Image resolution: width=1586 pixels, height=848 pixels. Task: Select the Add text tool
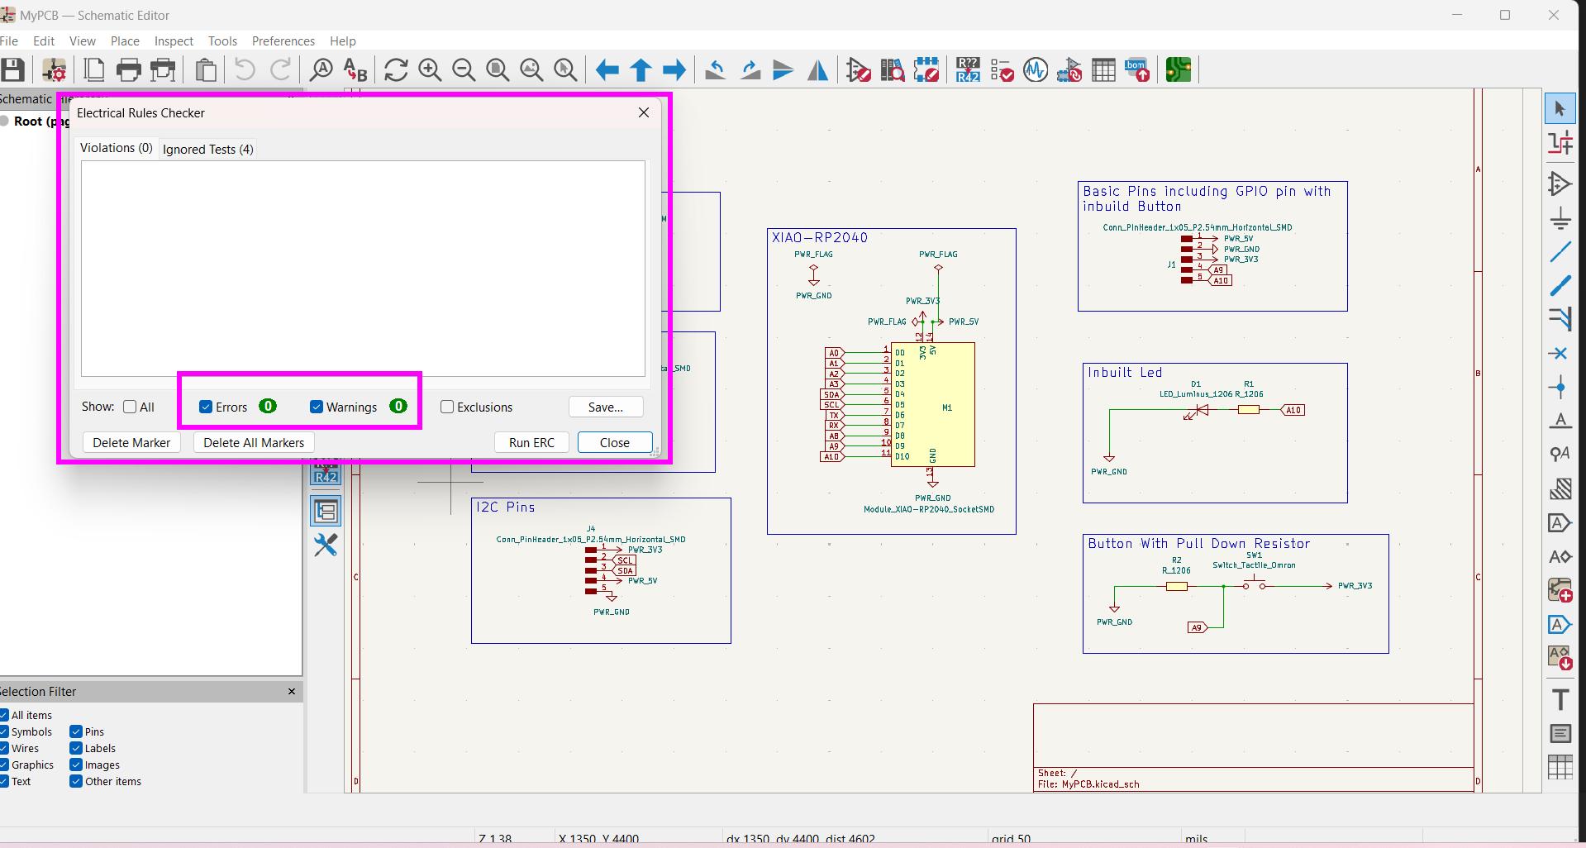(x=1560, y=699)
